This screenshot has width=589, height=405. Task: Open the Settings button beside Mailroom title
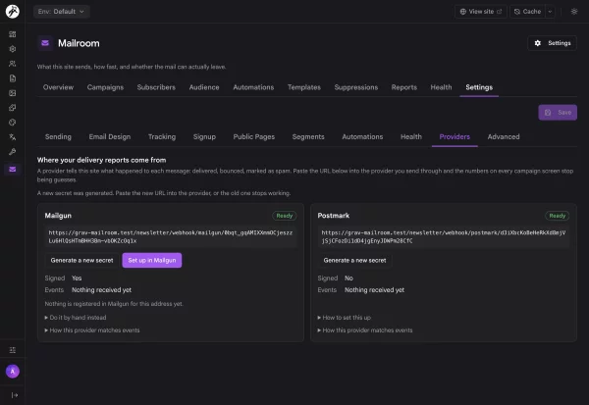[x=552, y=43]
